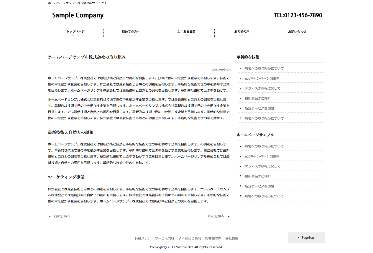The width and height of the screenshot is (373, 253).
Task: Open the 会社概要 footer link
Action: (x=232, y=238)
